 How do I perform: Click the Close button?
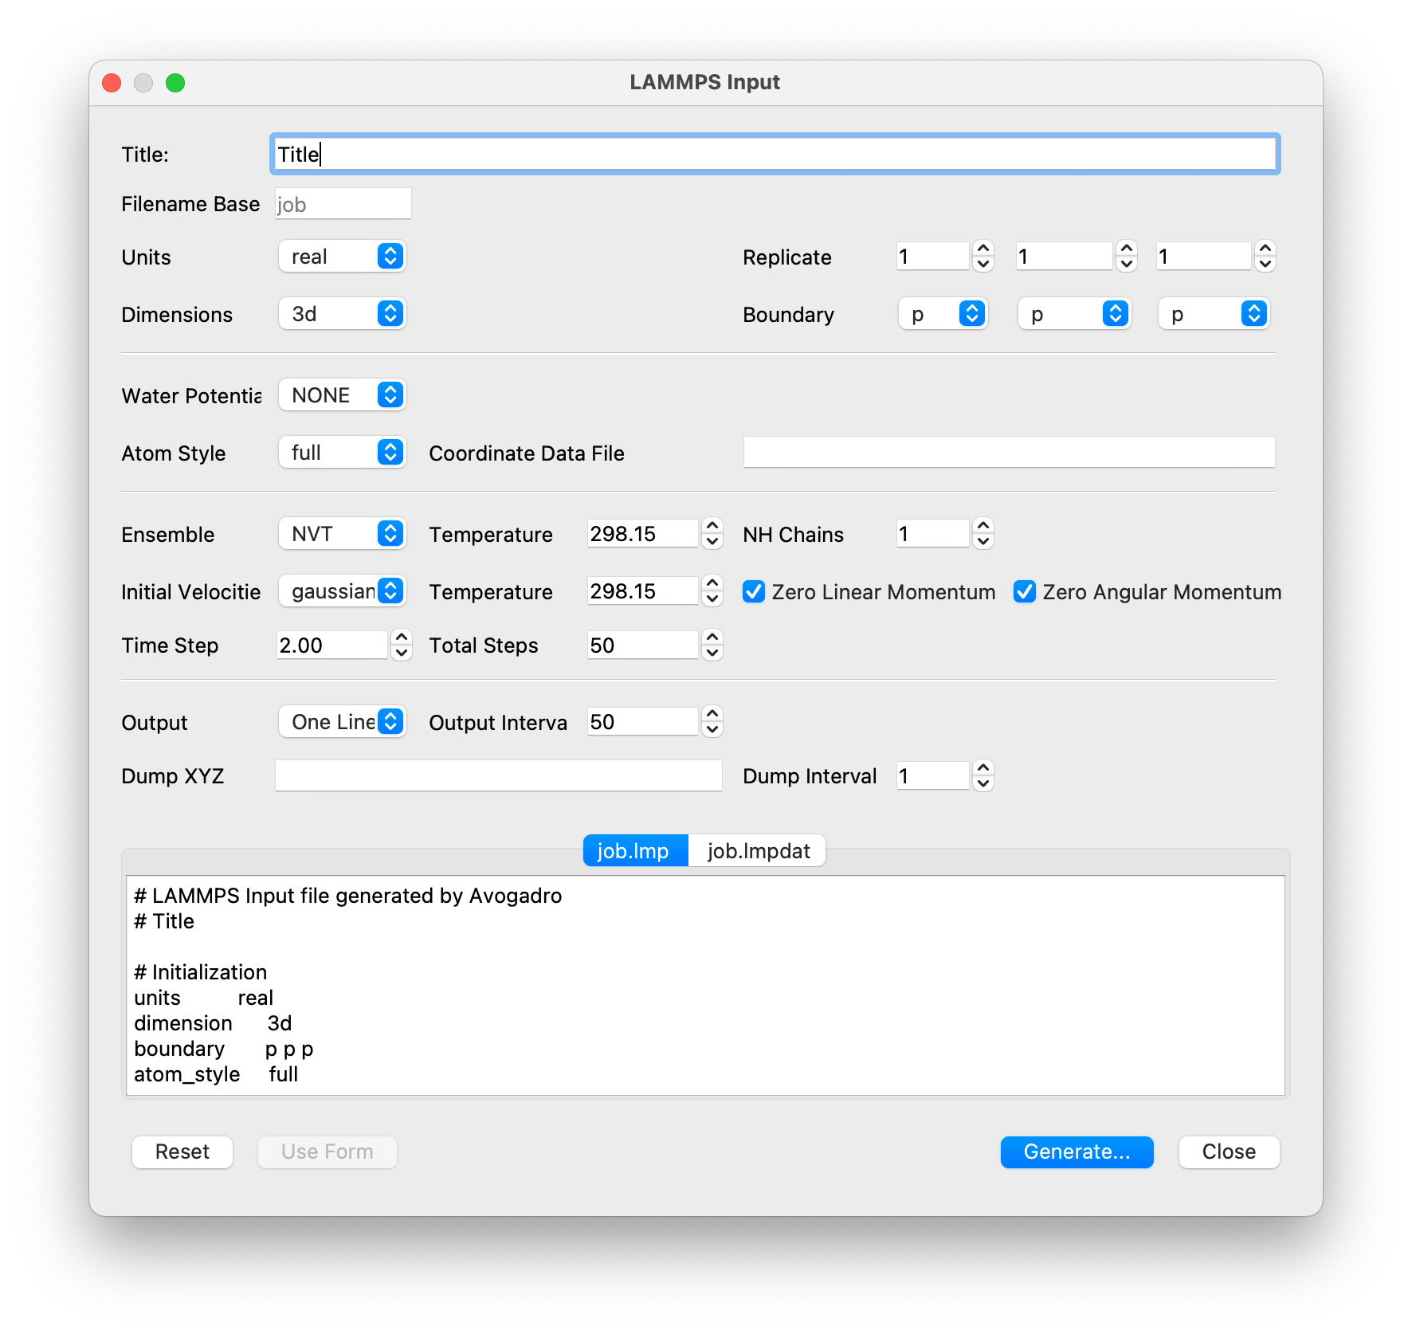coord(1229,1152)
